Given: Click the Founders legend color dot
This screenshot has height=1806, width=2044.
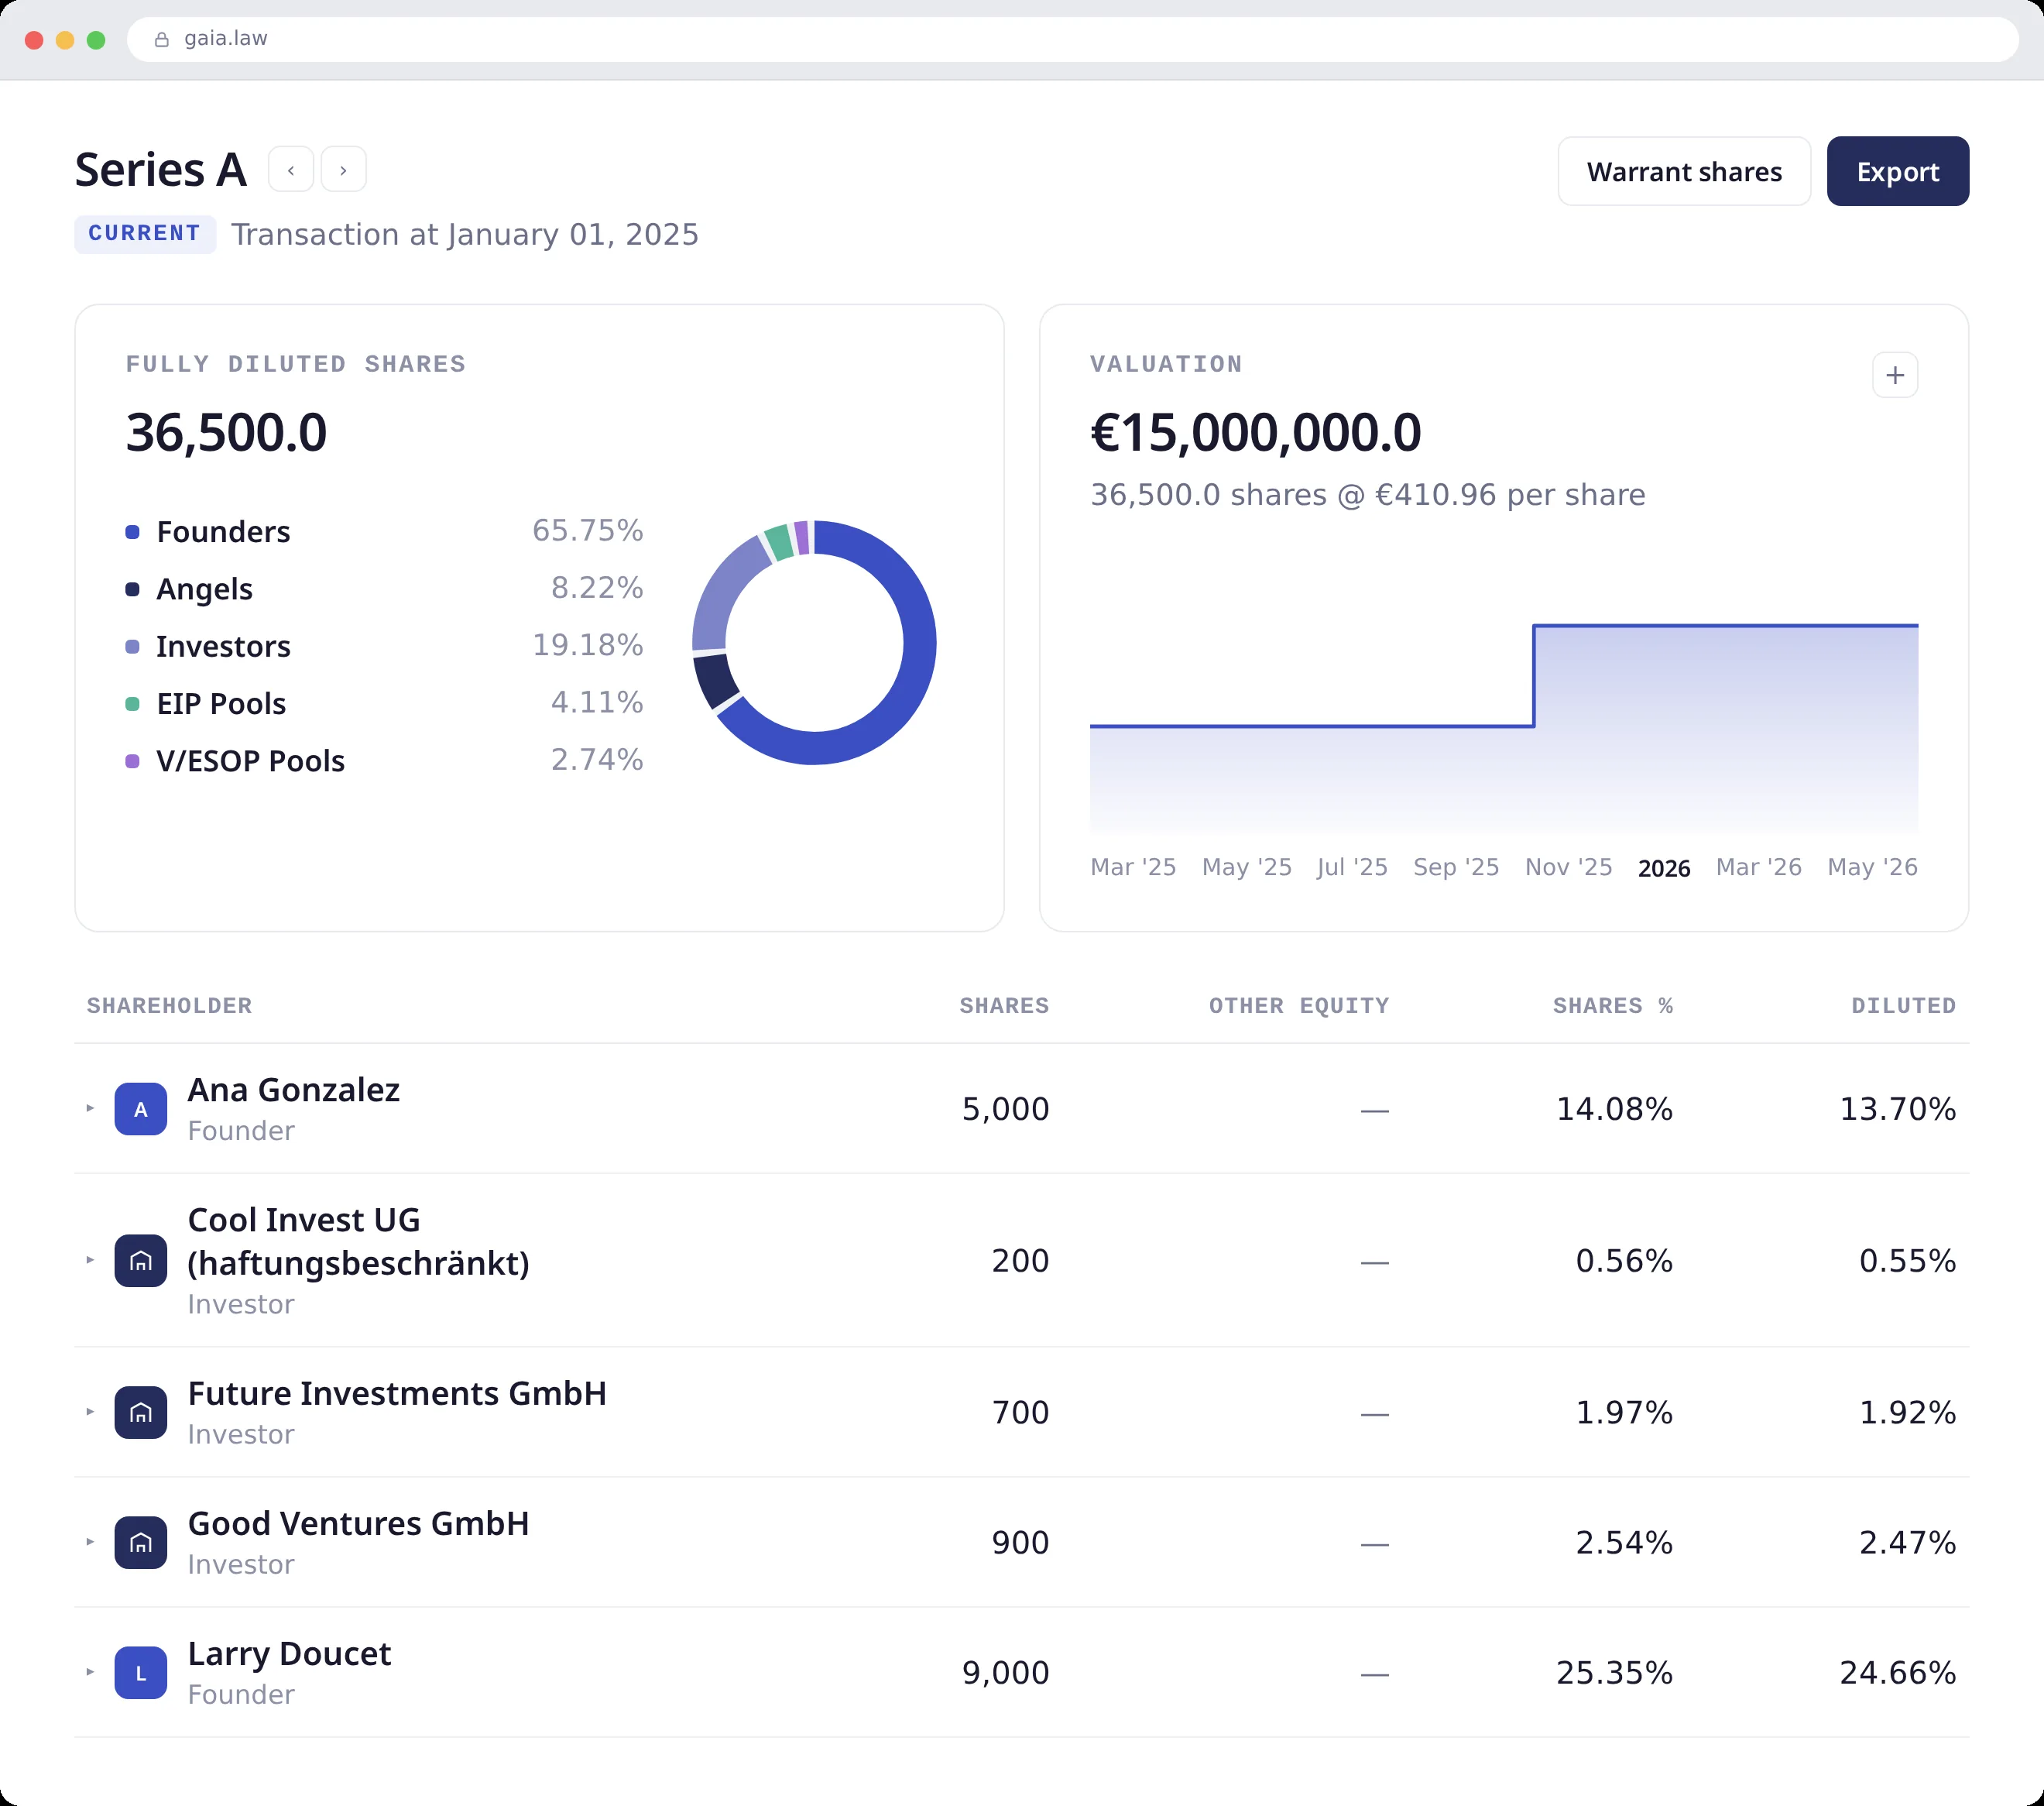Looking at the screenshot, I should tap(132, 532).
